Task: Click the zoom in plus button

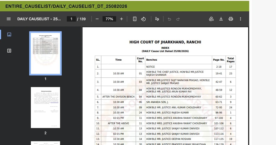Action: (x=121, y=19)
